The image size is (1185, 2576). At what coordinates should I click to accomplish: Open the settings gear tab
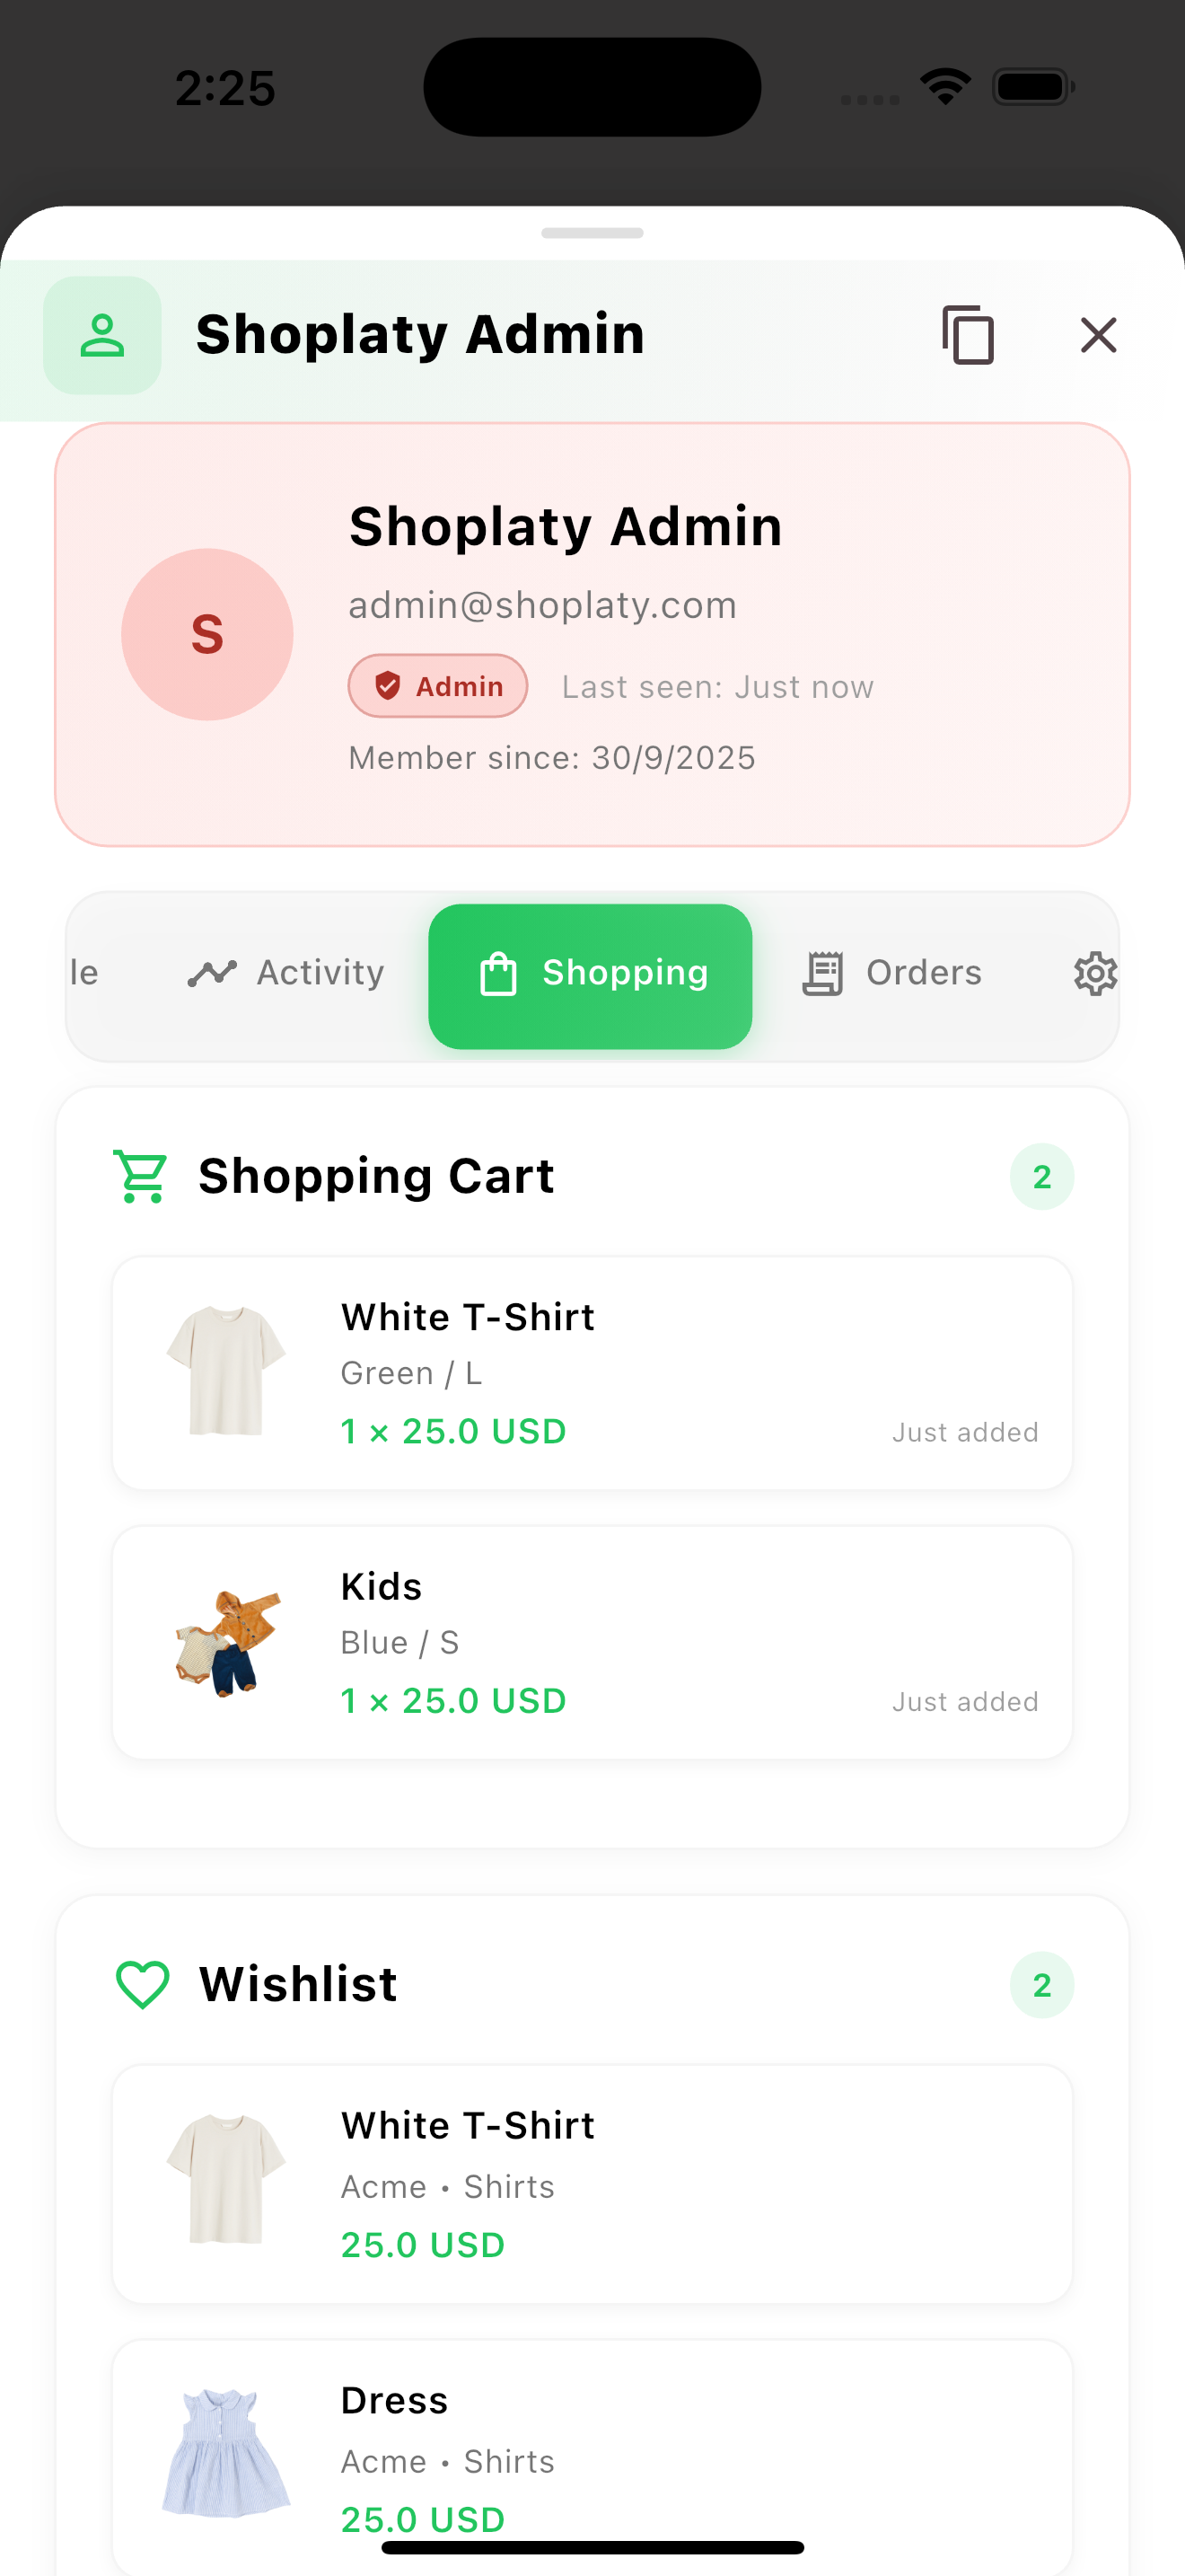point(1095,973)
